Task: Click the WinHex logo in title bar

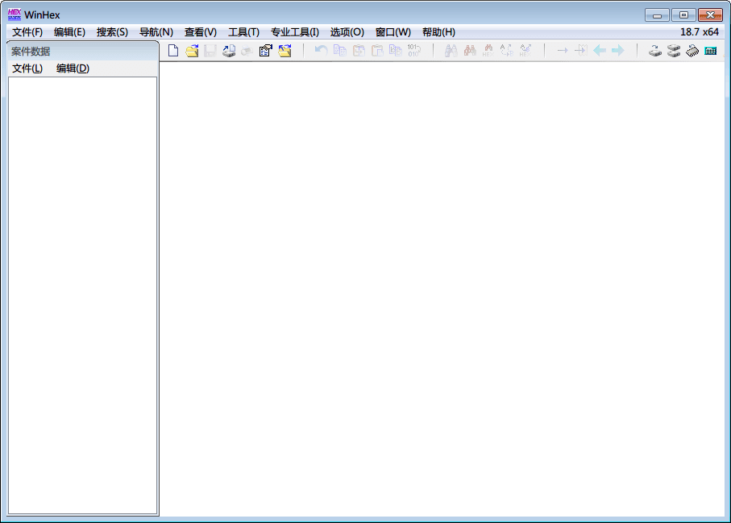Action: click(x=15, y=15)
